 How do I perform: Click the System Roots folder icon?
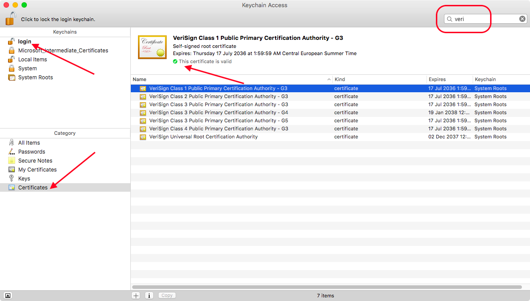point(12,77)
